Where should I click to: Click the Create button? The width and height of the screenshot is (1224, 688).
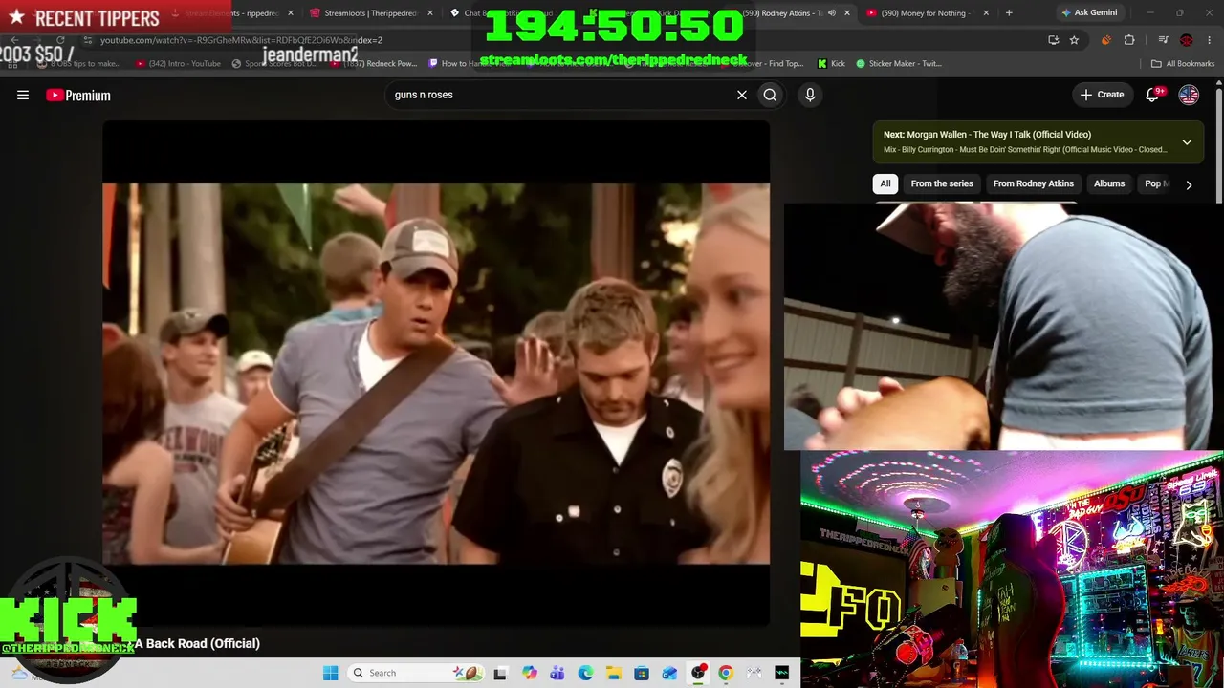[x=1103, y=95]
